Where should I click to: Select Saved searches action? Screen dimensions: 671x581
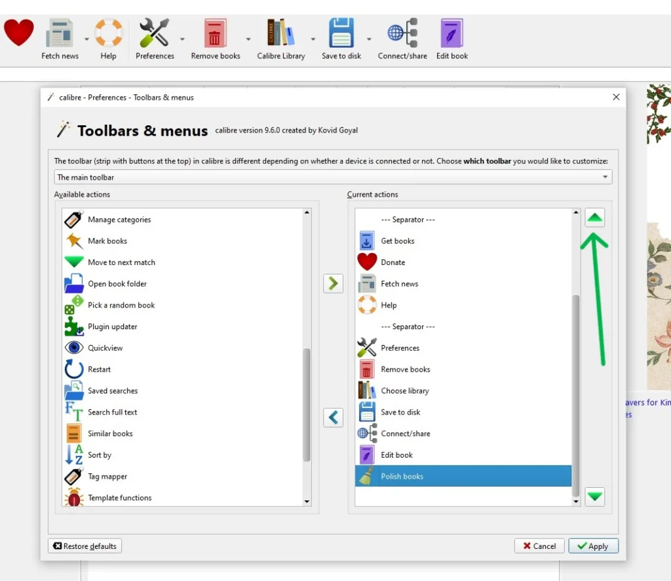[183, 390]
